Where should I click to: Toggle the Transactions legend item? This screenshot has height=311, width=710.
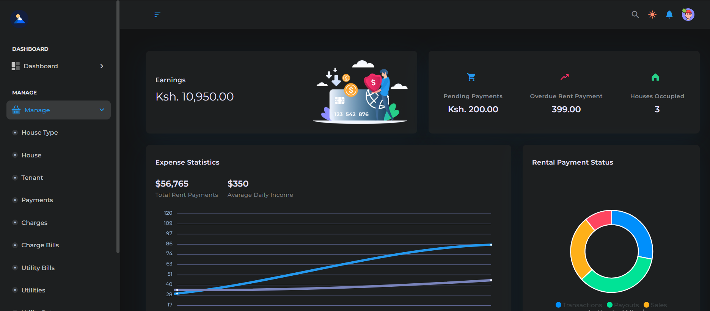coord(579,305)
